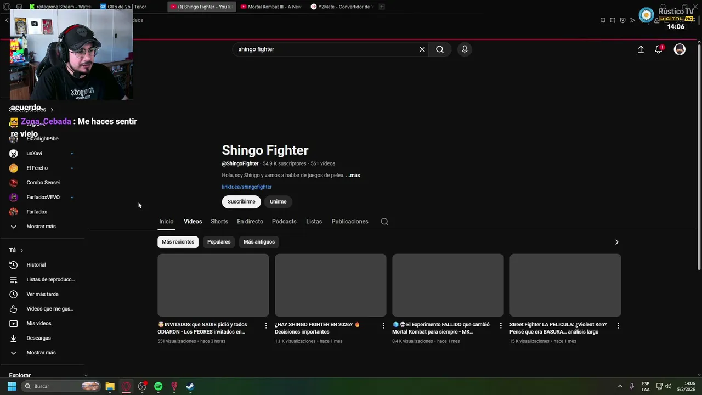The image size is (702, 395).
Task: Open the upload/create video icon
Action: point(641,49)
